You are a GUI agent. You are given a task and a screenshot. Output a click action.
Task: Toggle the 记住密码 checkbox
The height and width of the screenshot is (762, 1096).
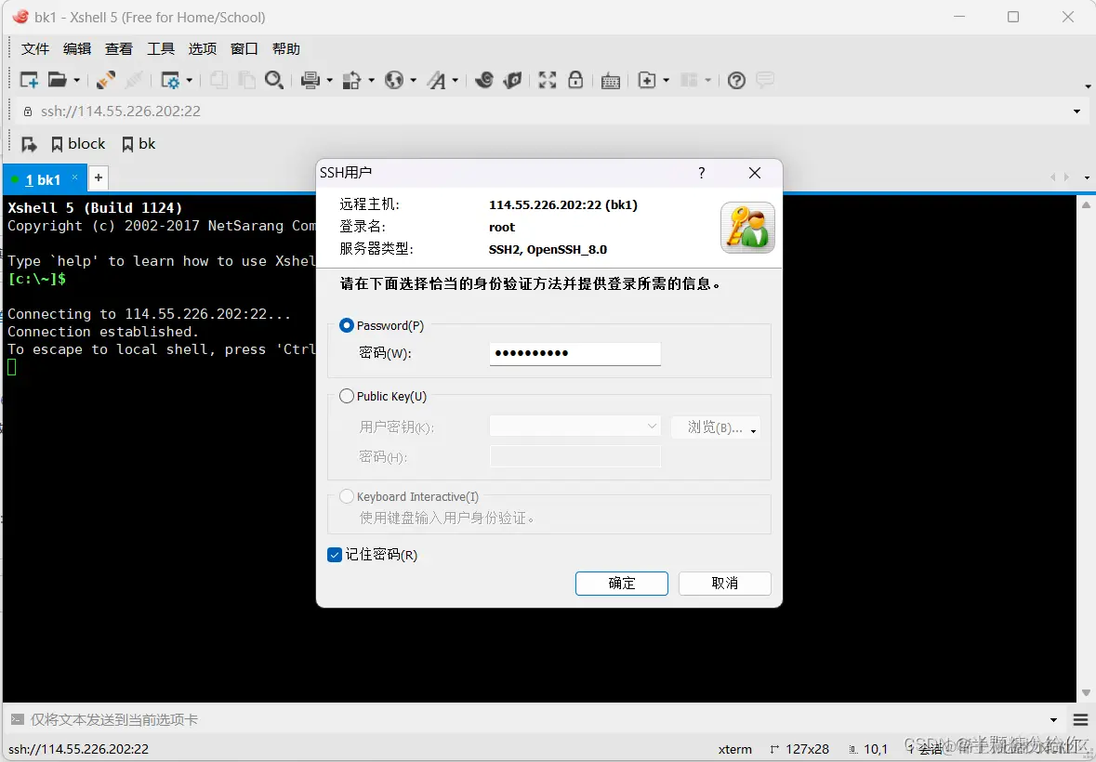click(x=335, y=555)
